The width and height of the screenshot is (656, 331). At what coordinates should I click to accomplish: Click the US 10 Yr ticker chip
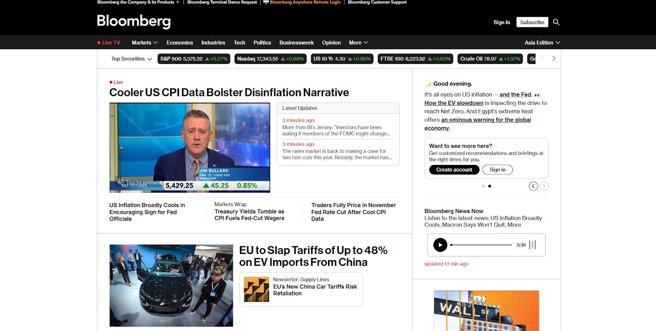[342, 59]
